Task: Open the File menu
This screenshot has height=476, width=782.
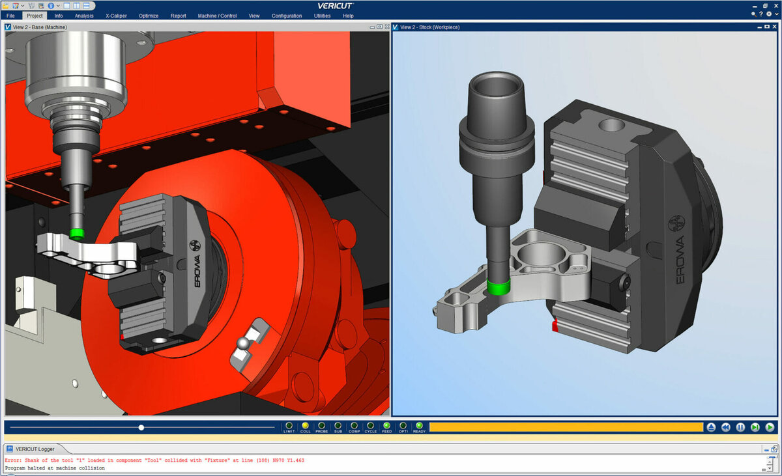Action: click(10, 16)
